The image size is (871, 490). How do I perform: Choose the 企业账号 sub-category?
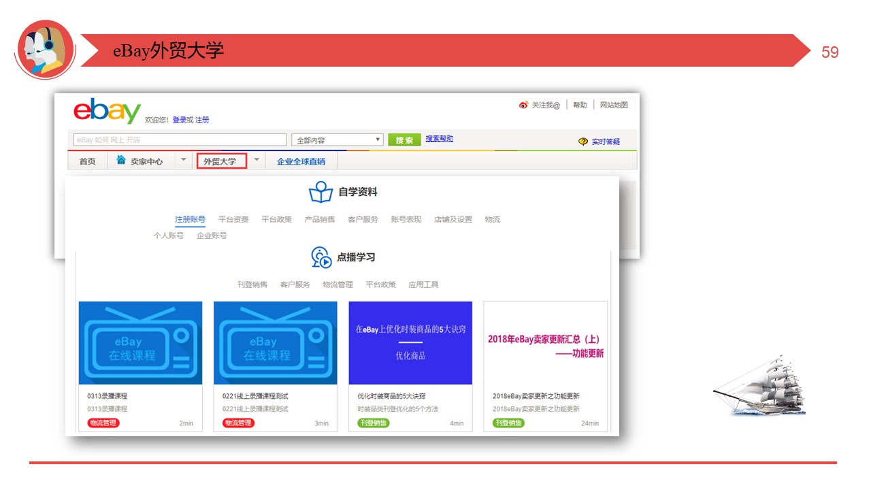pos(212,235)
